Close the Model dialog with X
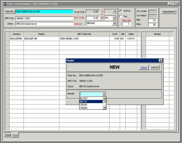 pos(161,61)
